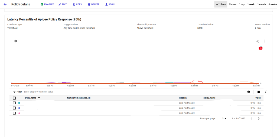The image size is (277, 137).
Task: Click the chart info icon
Action: click(x=16, y=41)
